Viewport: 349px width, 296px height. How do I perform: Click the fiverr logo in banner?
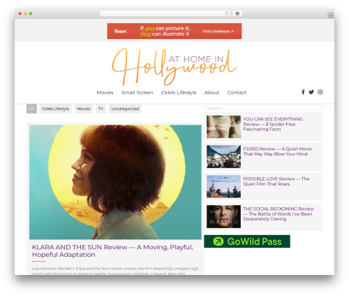coord(121,31)
